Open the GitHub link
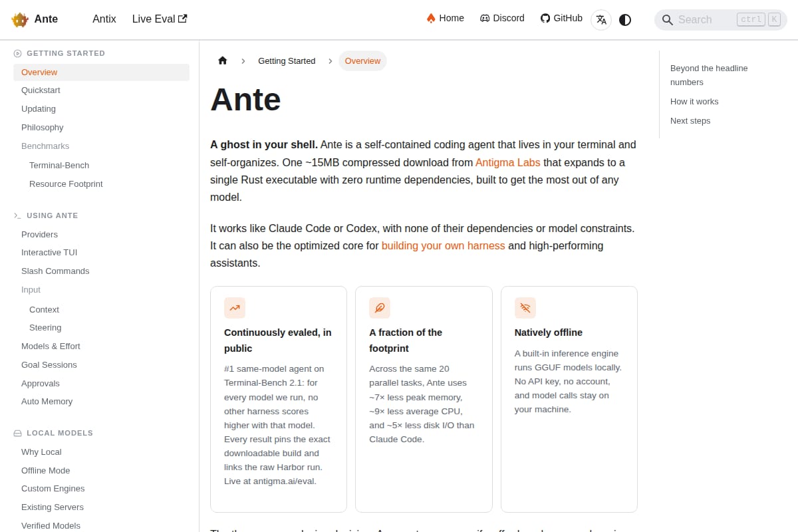Viewport: 798px width, 532px height. 561,18
